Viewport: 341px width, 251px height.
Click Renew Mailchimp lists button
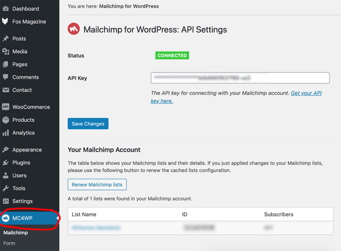(97, 184)
